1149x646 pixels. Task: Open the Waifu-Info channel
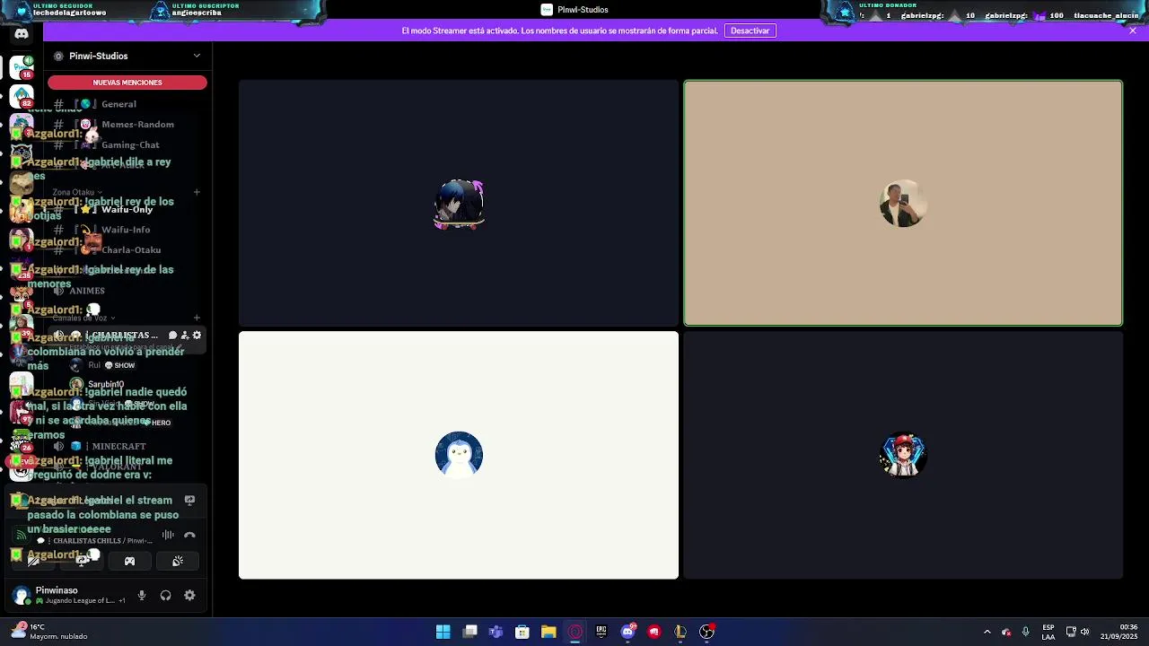127,230
